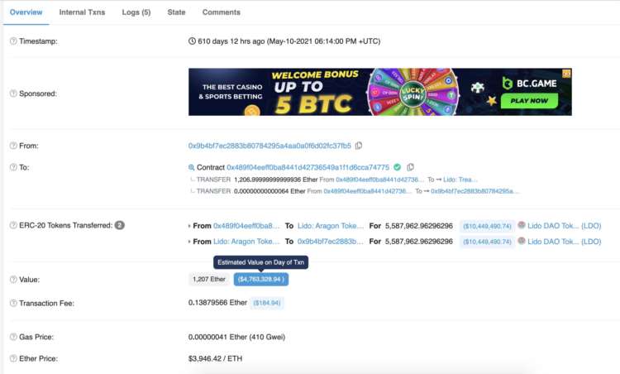Click the magnifier icon beside Contract
Viewport: 620px width, 374px height.
coord(192,167)
